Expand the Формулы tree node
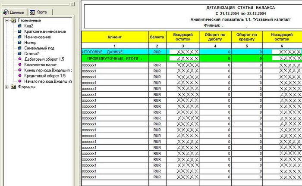The image size is (302, 186). 7,87
